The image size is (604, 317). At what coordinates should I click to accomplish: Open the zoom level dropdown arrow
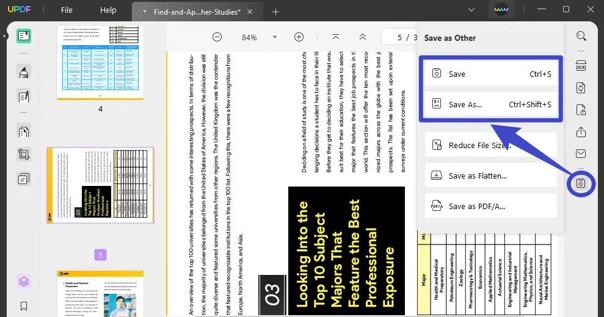tap(275, 37)
